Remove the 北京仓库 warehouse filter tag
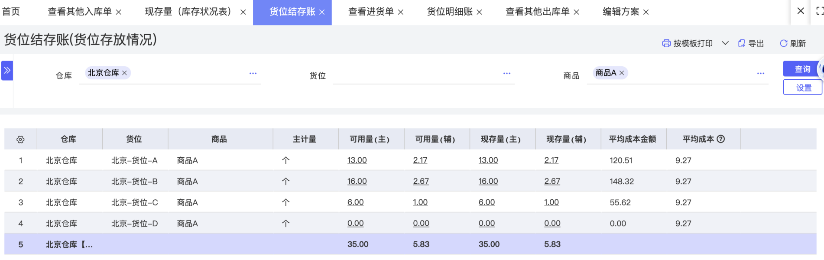 (x=125, y=73)
